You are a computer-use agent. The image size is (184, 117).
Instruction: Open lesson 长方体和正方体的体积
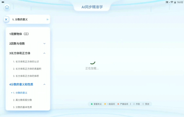26,76
